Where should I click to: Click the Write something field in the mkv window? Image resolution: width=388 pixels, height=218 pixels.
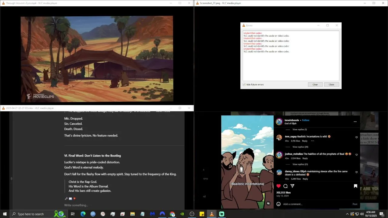[x=76, y=205]
